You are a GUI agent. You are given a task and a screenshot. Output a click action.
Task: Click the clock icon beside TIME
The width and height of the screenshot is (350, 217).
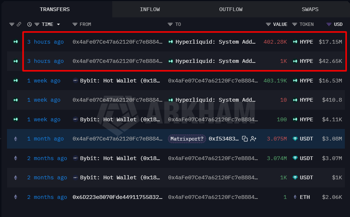[x=30, y=24]
